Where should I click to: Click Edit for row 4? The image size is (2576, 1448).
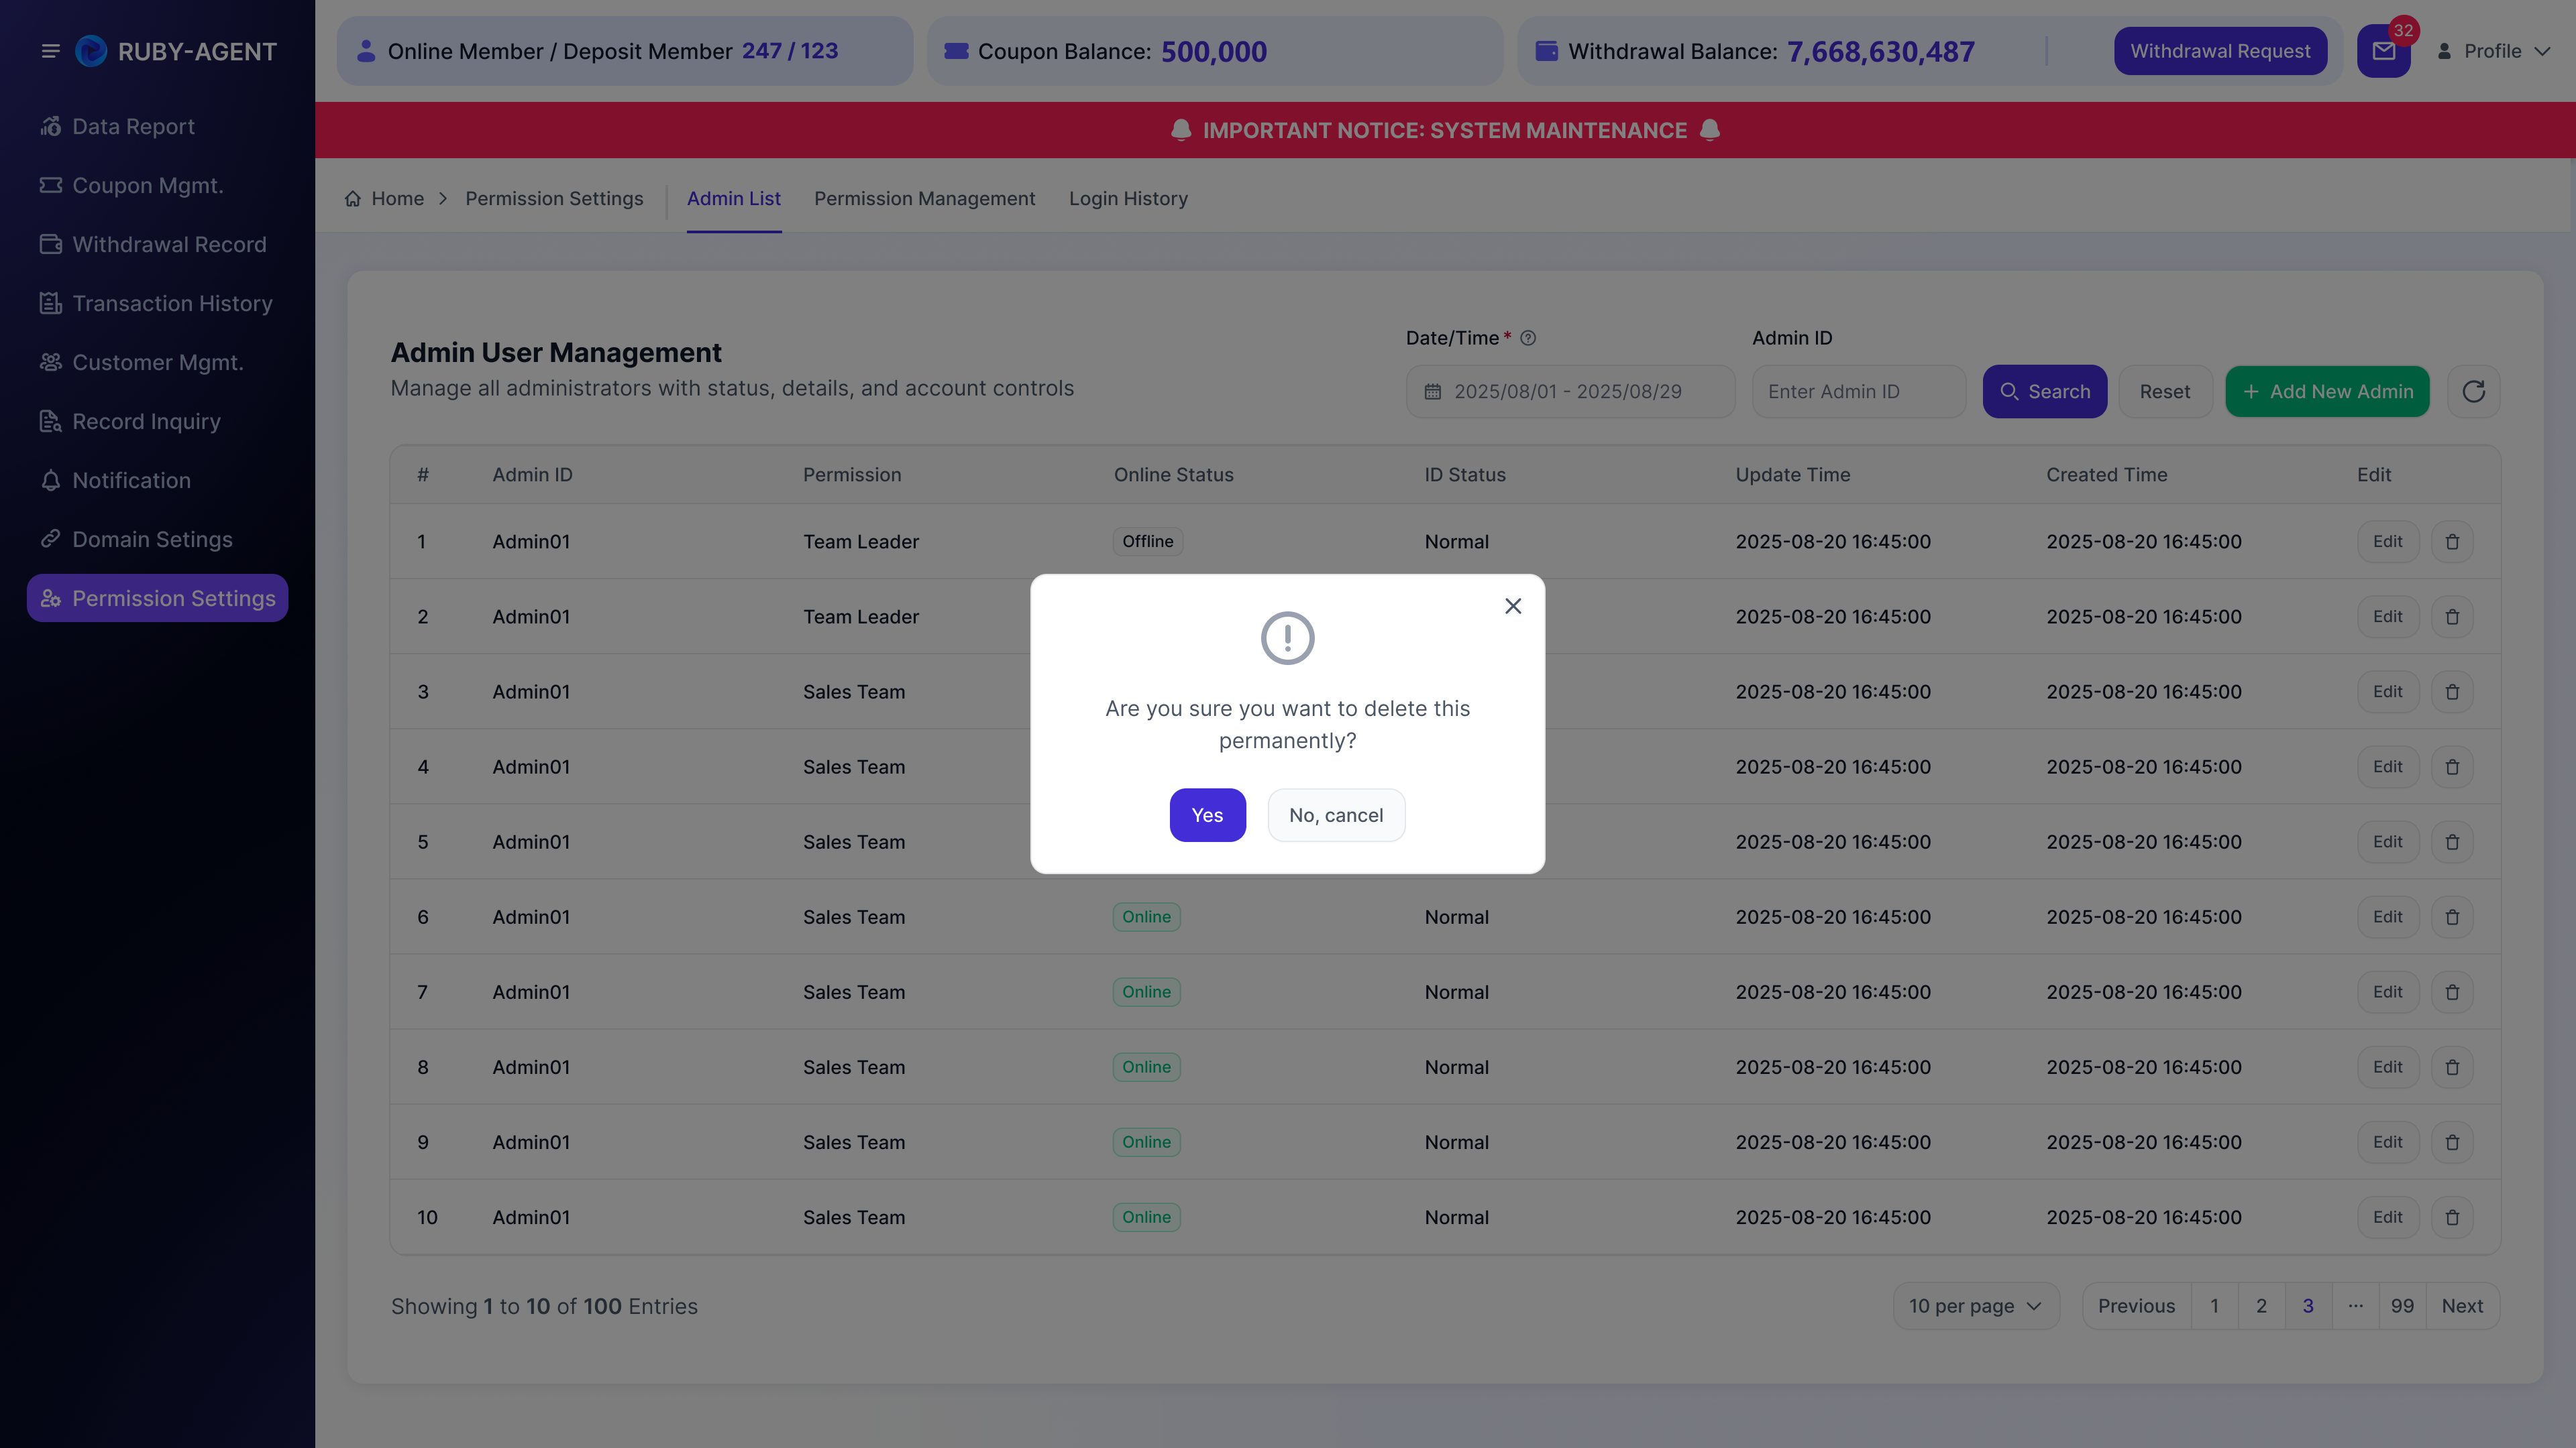[x=2388, y=766]
